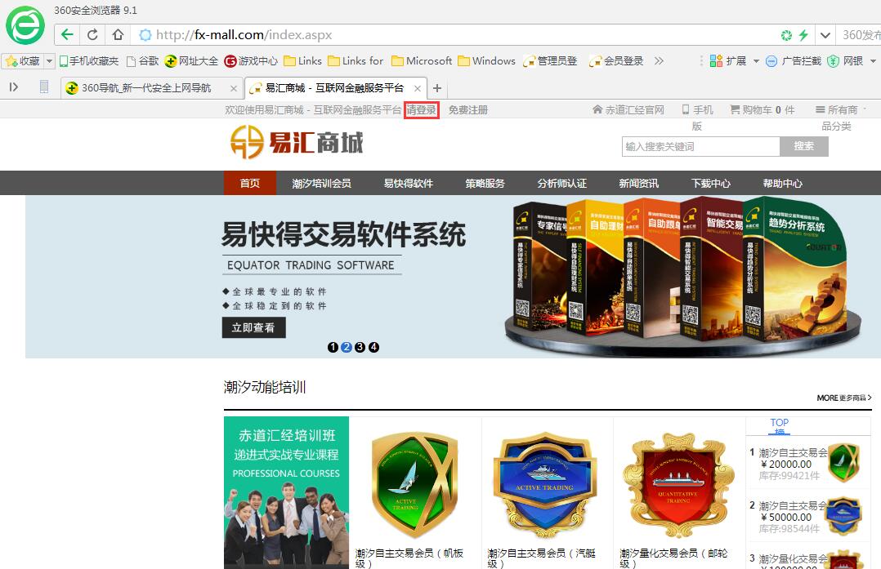Open the browser home page icon

click(x=118, y=35)
